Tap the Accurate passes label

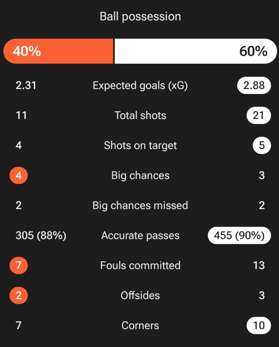[x=140, y=236]
